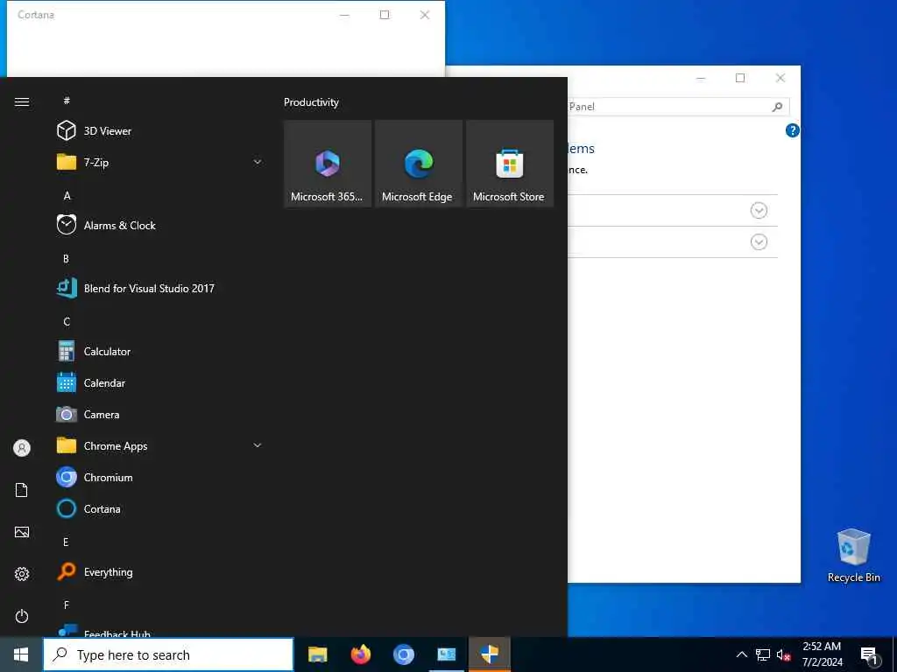Launch Chromium from the app list
Image resolution: width=897 pixels, height=672 pixels.
pyautogui.click(x=160, y=477)
